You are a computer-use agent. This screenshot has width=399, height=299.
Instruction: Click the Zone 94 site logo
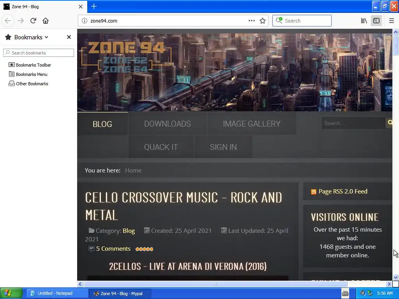point(127,57)
